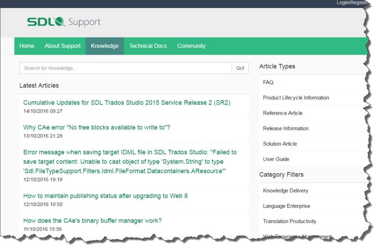Open the 'No free blocks available' CAe article
379x250 pixels.
pos(97,127)
